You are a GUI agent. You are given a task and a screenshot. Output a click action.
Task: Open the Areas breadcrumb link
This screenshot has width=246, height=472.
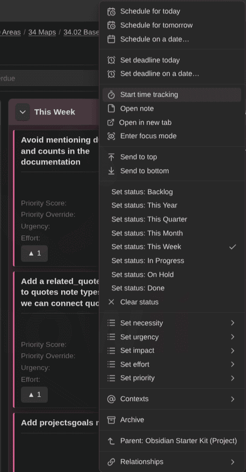coord(11,32)
